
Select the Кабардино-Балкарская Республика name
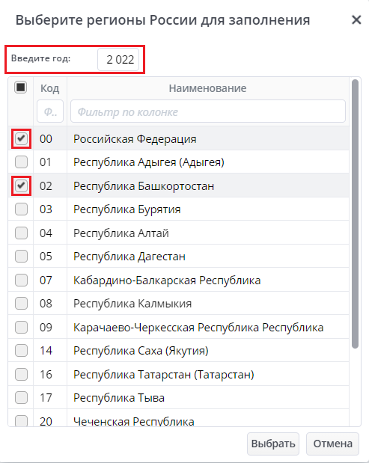[167, 280]
